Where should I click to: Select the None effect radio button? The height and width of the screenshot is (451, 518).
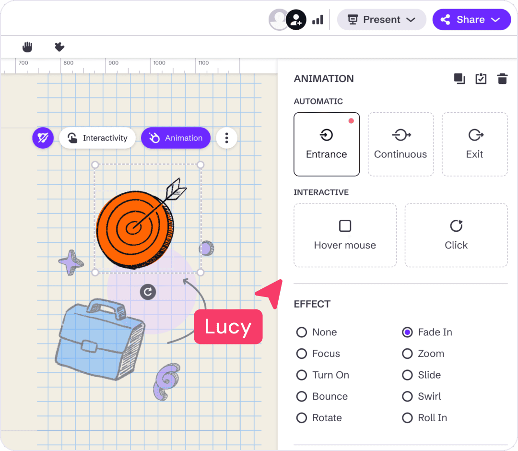[302, 332]
